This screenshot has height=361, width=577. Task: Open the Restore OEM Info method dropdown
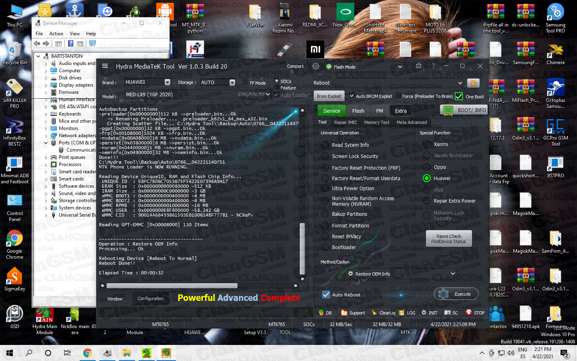point(453,274)
